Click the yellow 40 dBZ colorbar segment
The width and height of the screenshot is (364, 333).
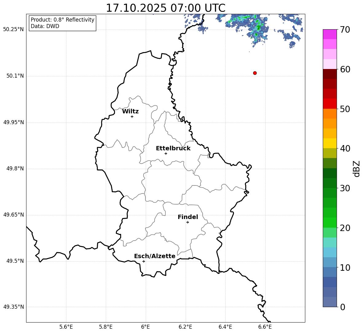click(x=330, y=143)
